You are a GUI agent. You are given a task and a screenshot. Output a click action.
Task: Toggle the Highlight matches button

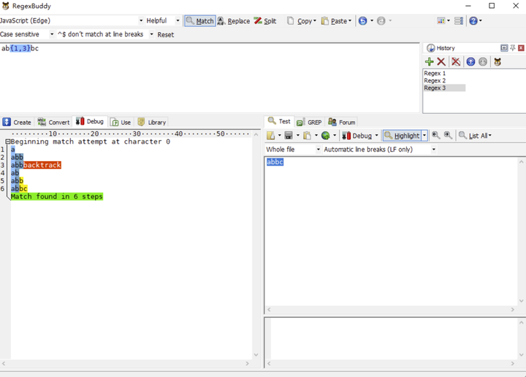click(402, 135)
